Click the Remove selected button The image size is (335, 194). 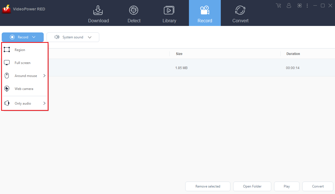click(208, 186)
